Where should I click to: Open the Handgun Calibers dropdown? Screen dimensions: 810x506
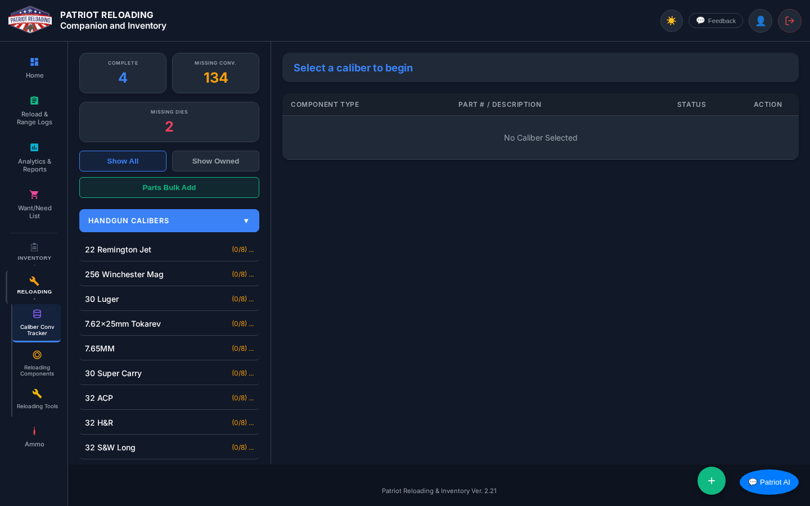[x=169, y=221]
